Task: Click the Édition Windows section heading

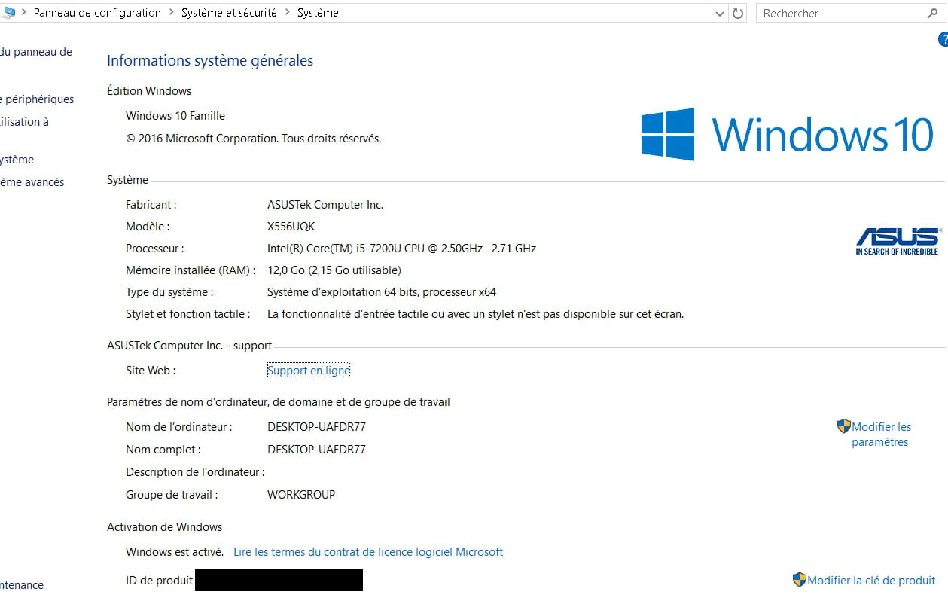Action: [149, 91]
